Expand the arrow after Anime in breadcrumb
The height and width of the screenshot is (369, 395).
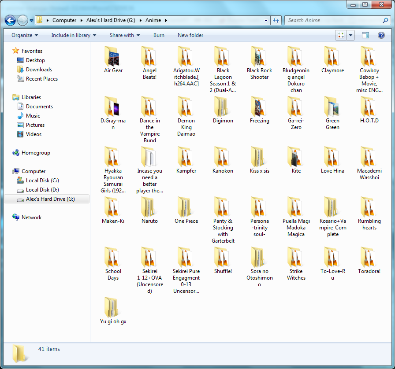(166, 20)
